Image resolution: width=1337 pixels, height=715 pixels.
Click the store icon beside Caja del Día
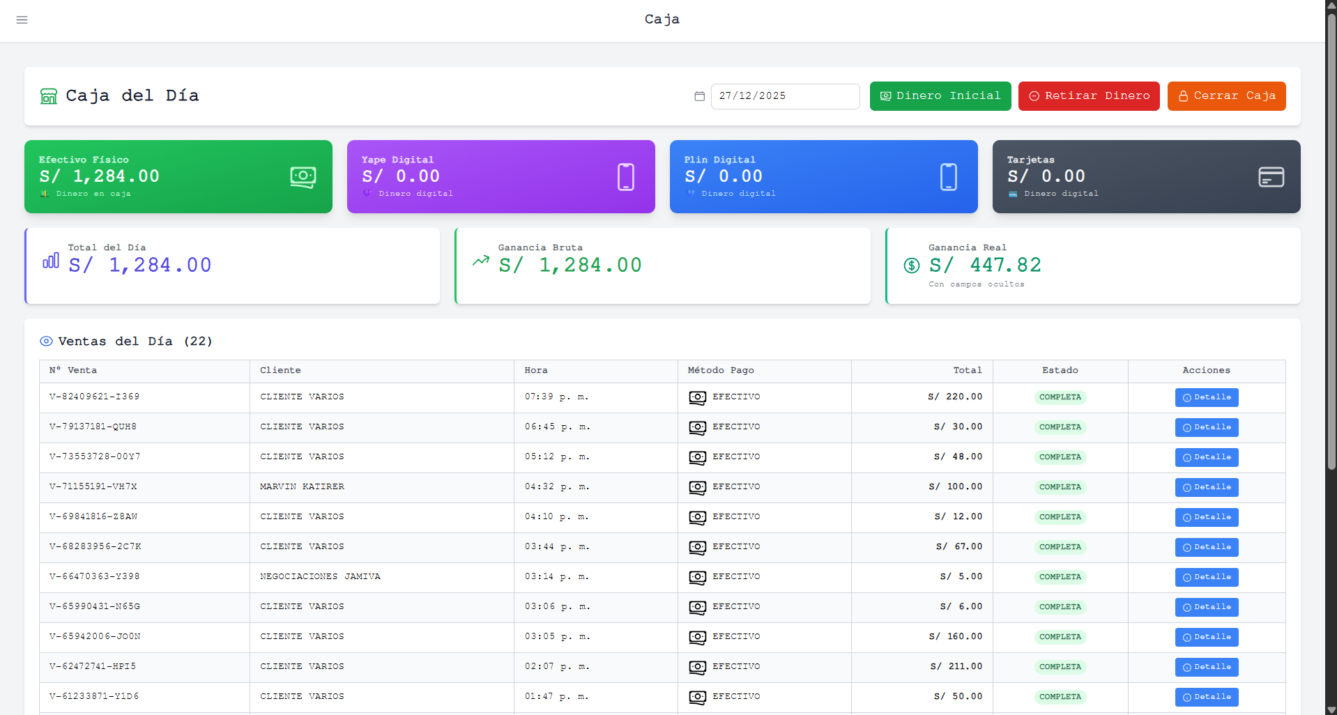[x=49, y=96]
